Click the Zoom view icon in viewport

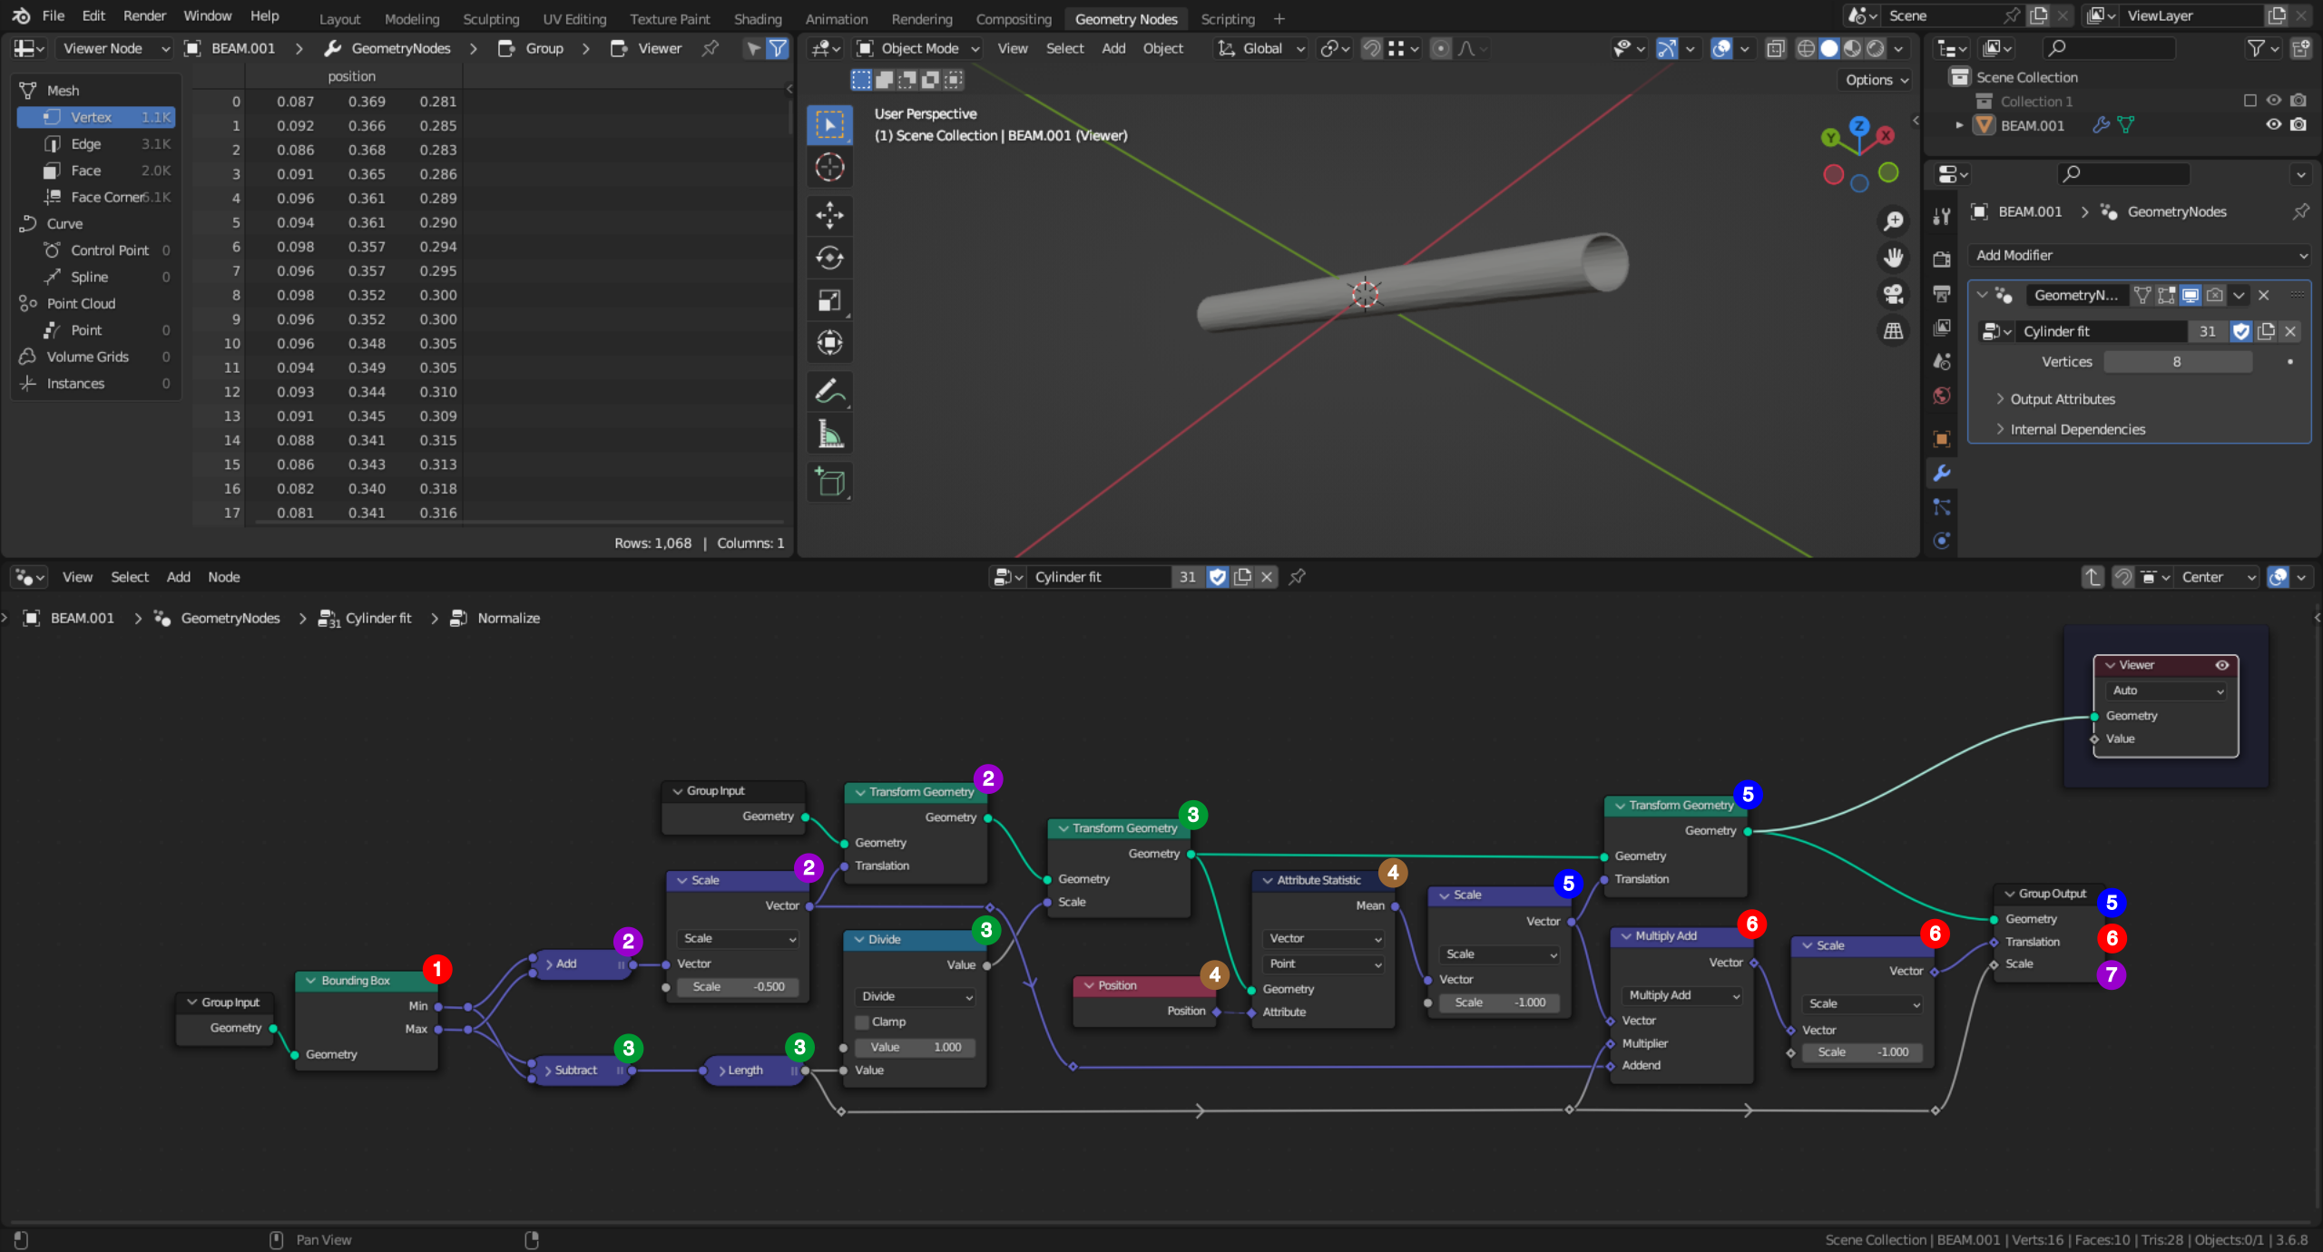(1893, 220)
